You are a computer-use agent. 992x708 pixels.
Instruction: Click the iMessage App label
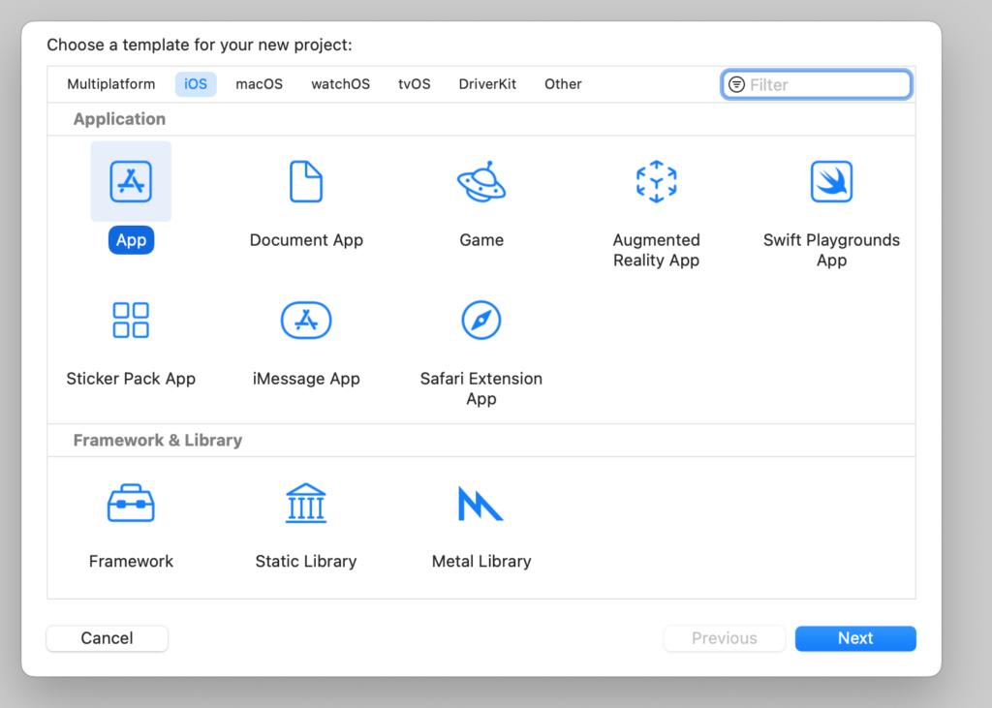point(306,379)
